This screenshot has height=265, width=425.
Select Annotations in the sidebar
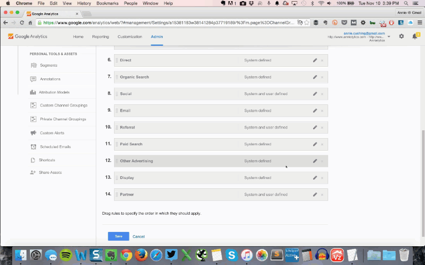50,79
